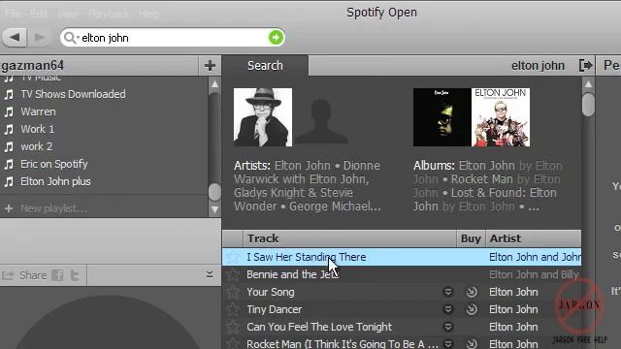Image resolution: width=621 pixels, height=349 pixels.
Task: Open Eric on Spotify playlist
Action: (x=54, y=164)
